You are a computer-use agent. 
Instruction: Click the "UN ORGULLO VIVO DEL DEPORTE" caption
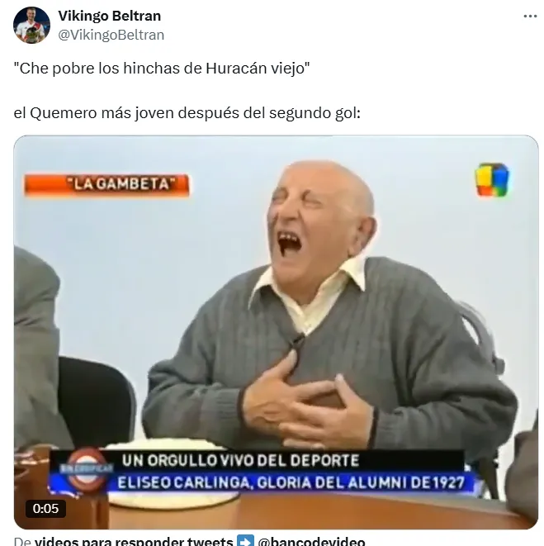click(240, 460)
